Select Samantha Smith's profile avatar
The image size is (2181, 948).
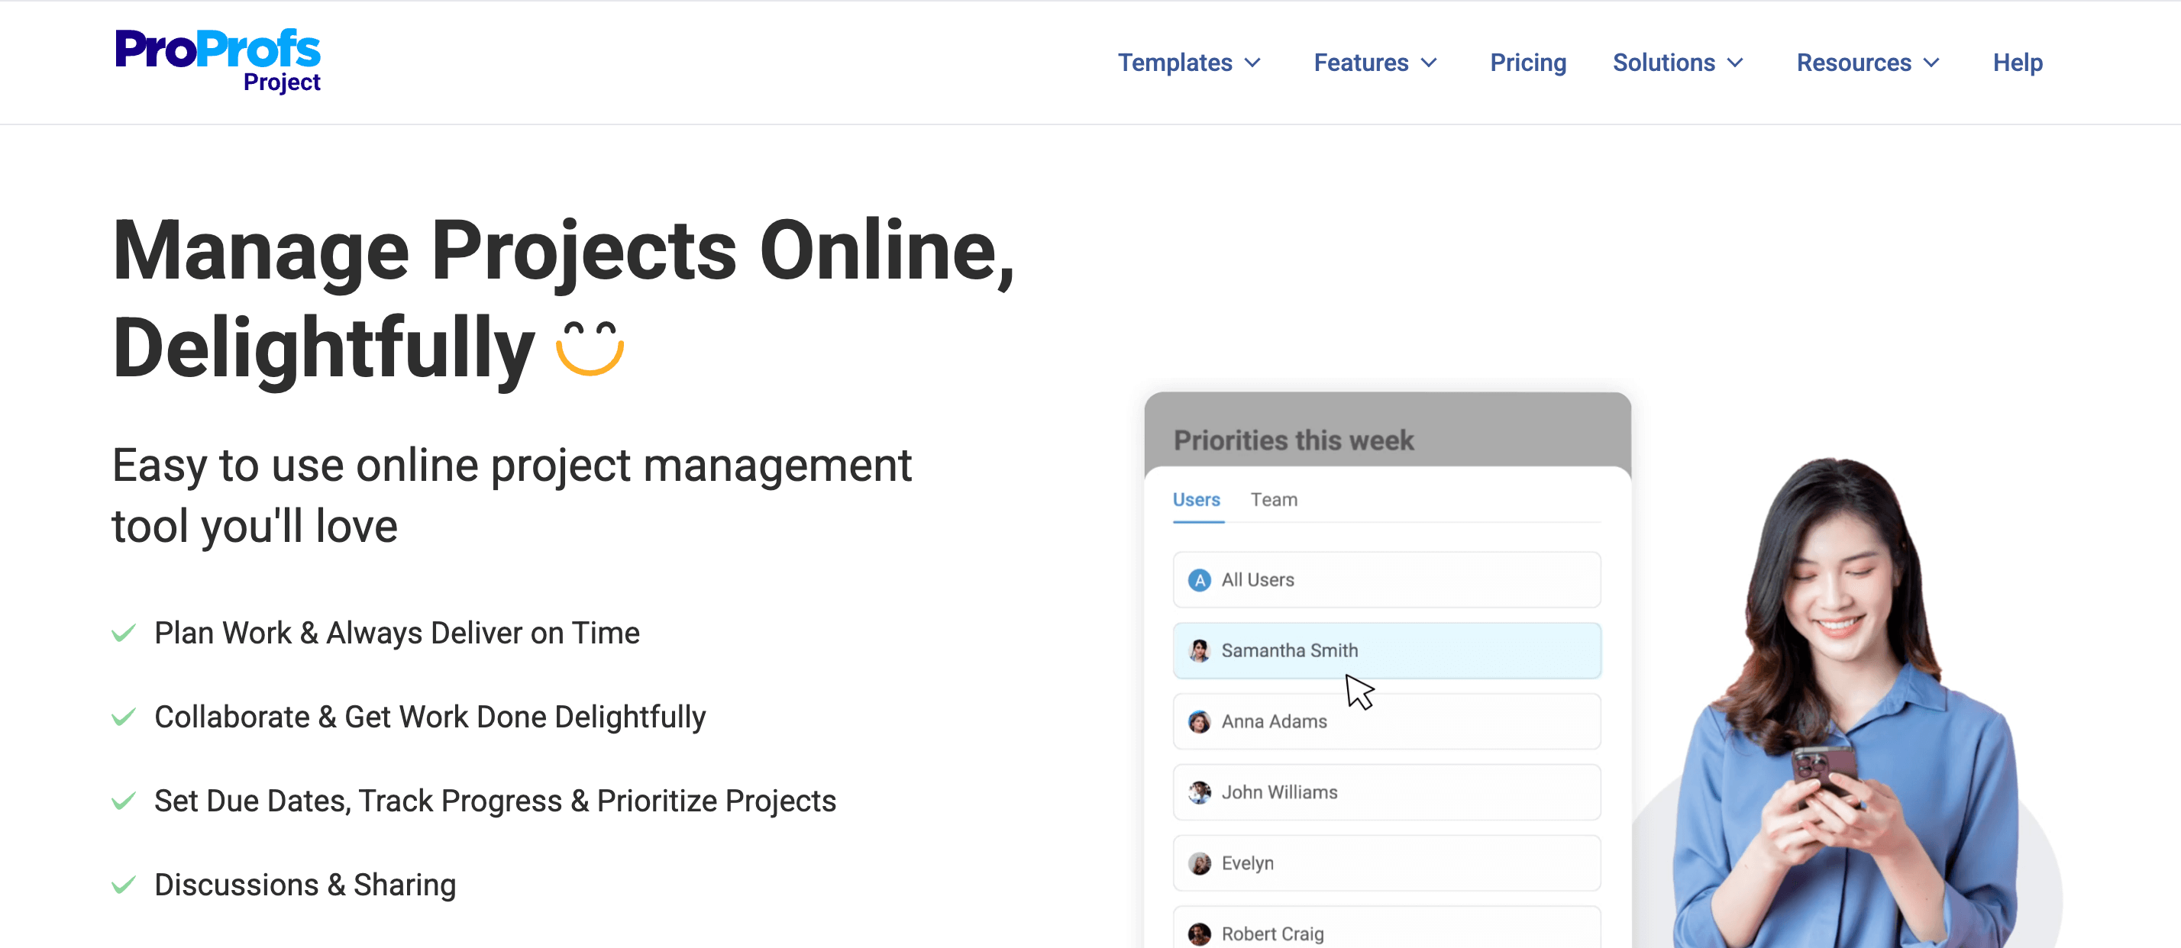(1199, 651)
